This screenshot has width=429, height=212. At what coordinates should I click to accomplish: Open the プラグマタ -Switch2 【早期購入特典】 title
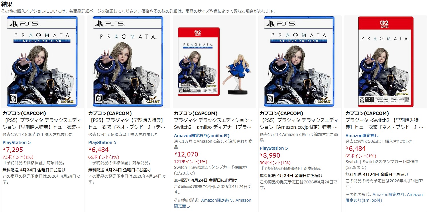(384, 123)
